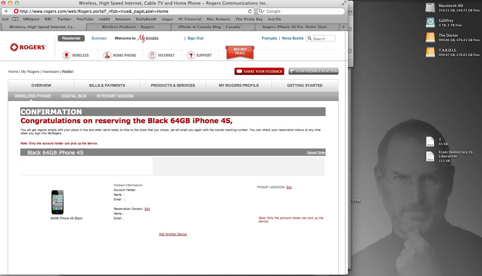Viewport: 482px width, 276px height.
Task: Reload page using the refresh arrow
Action: click(250, 11)
